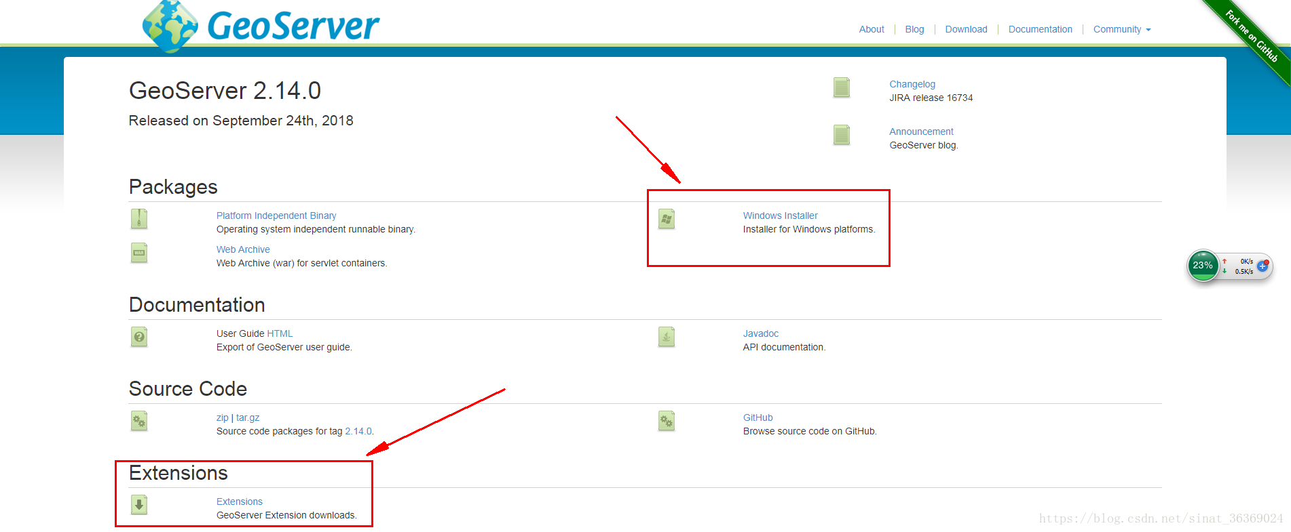Image resolution: width=1291 pixels, height=532 pixels.
Task: Click the 'Released on September 24th, 2018' text
Action: tap(241, 121)
